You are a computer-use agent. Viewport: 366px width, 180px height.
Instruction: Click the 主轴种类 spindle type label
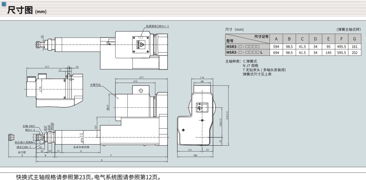coord(233,62)
